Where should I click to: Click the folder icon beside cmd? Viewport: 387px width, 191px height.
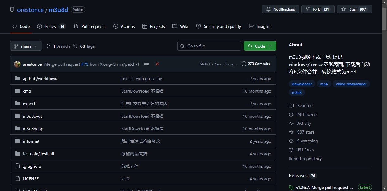pyautogui.click(x=17, y=91)
